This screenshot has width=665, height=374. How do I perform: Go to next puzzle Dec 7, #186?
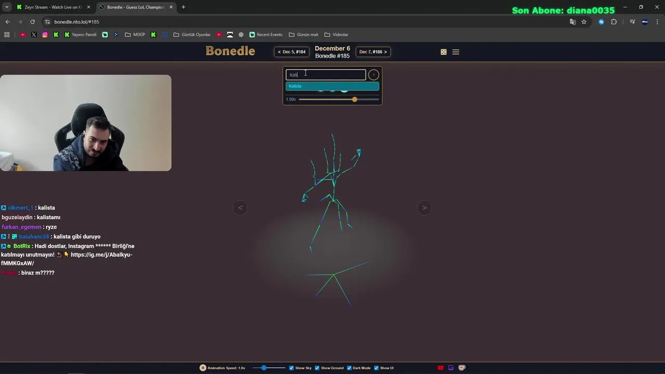tap(373, 52)
